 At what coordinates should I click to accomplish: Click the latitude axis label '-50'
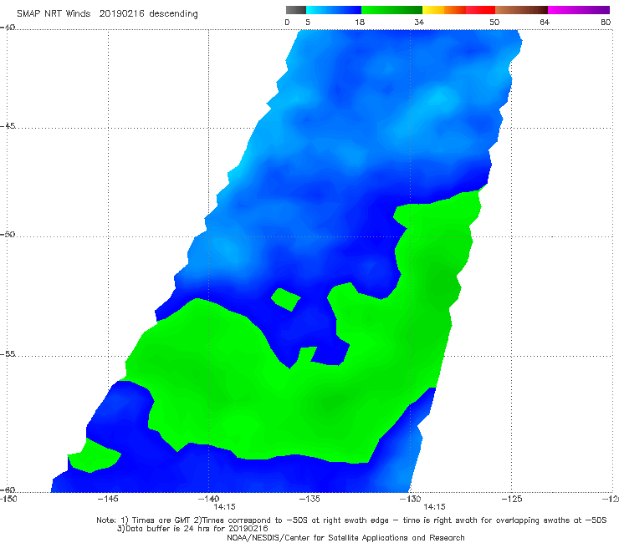[8, 234]
